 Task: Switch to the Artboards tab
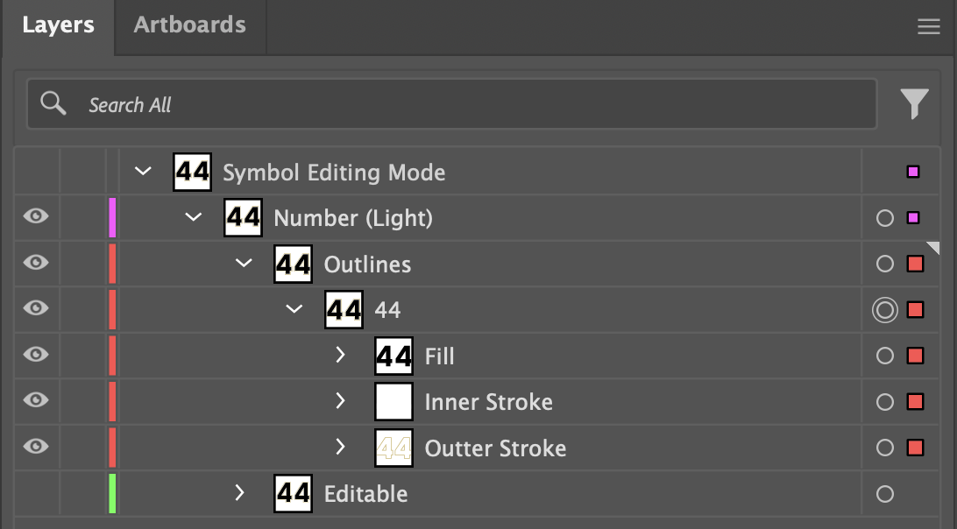pyautogui.click(x=189, y=25)
